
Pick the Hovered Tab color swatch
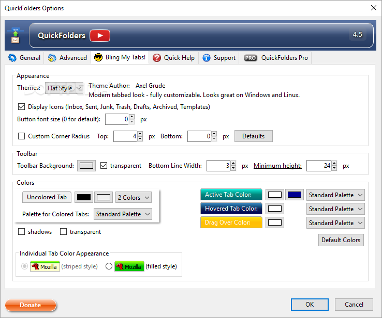pos(275,209)
